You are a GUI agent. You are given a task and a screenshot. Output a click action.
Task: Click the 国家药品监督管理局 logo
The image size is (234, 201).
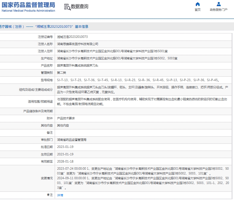click(x=28, y=5)
